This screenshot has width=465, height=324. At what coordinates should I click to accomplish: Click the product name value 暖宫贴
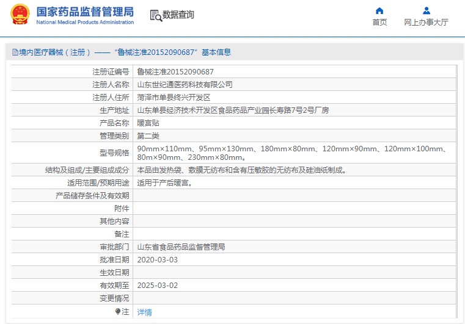pyautogui.click(x=147, y=123)
